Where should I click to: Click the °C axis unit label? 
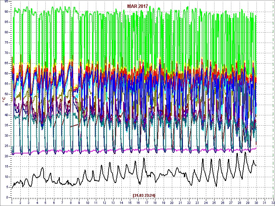pos(4,100)
